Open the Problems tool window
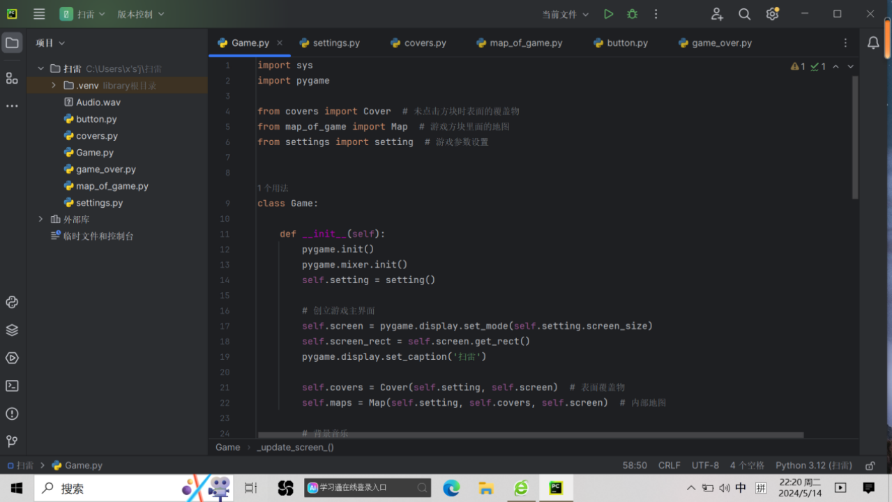The width and height of the screenshot is (892, 502). click(12, 413)
